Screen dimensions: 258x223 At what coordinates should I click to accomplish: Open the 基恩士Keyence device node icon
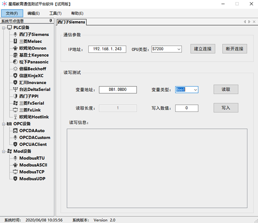pos(15,55)
